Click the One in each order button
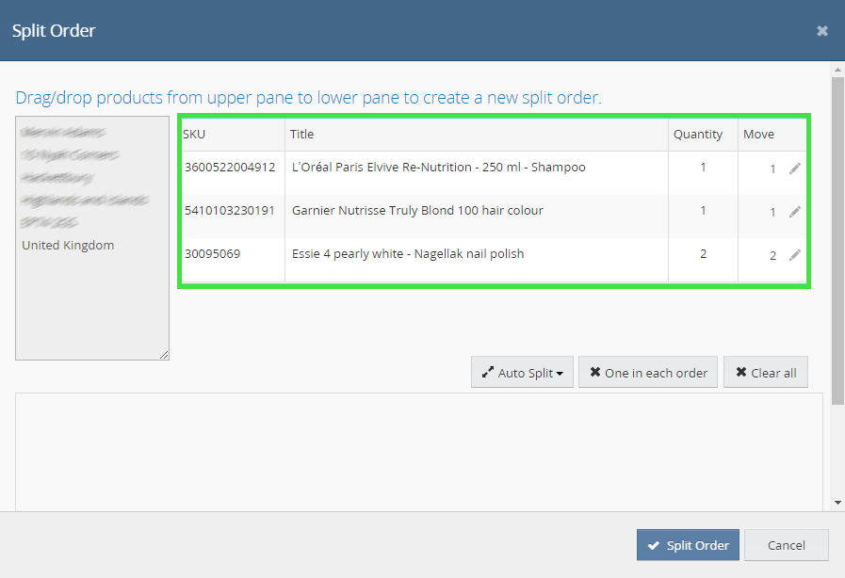 click(648, 373)
